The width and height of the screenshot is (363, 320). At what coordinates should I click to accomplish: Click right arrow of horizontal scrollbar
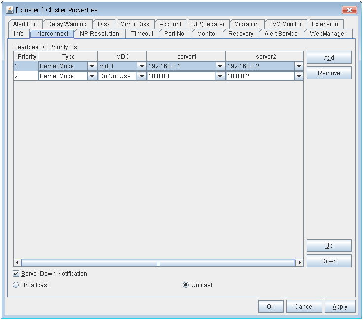click(x=299, y=263)
